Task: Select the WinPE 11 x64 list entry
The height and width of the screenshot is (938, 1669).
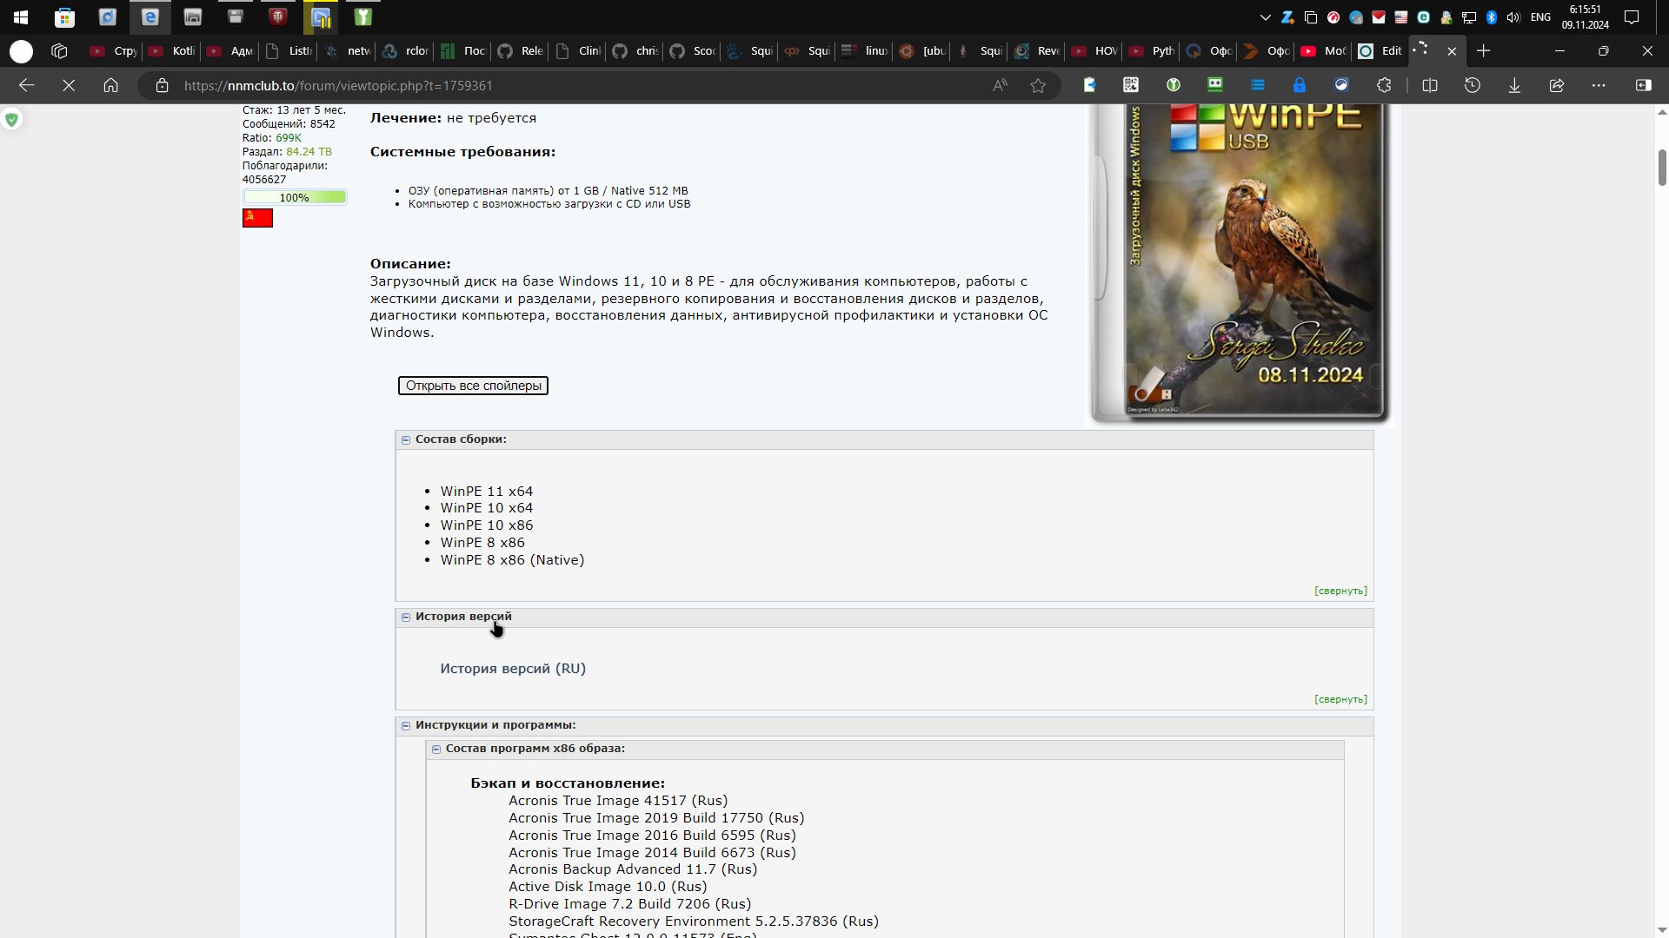Action: (486, 492)
